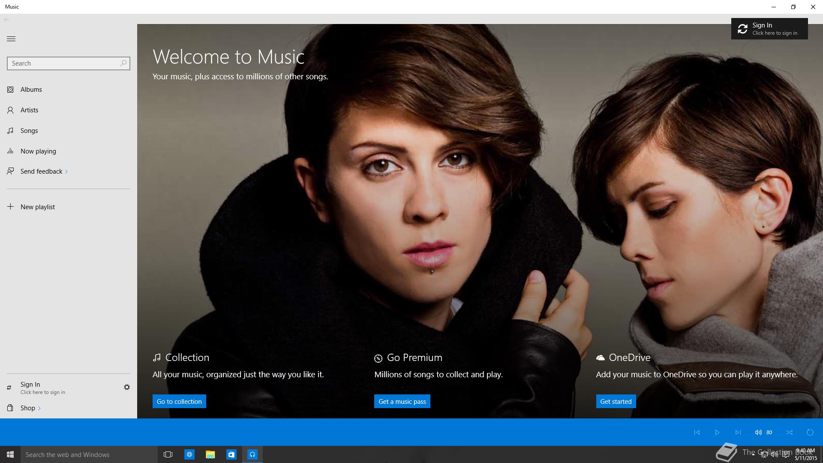The image size is (823, 463).
Task: Click the OneDrive cloud icon
Action: (601, 358)
